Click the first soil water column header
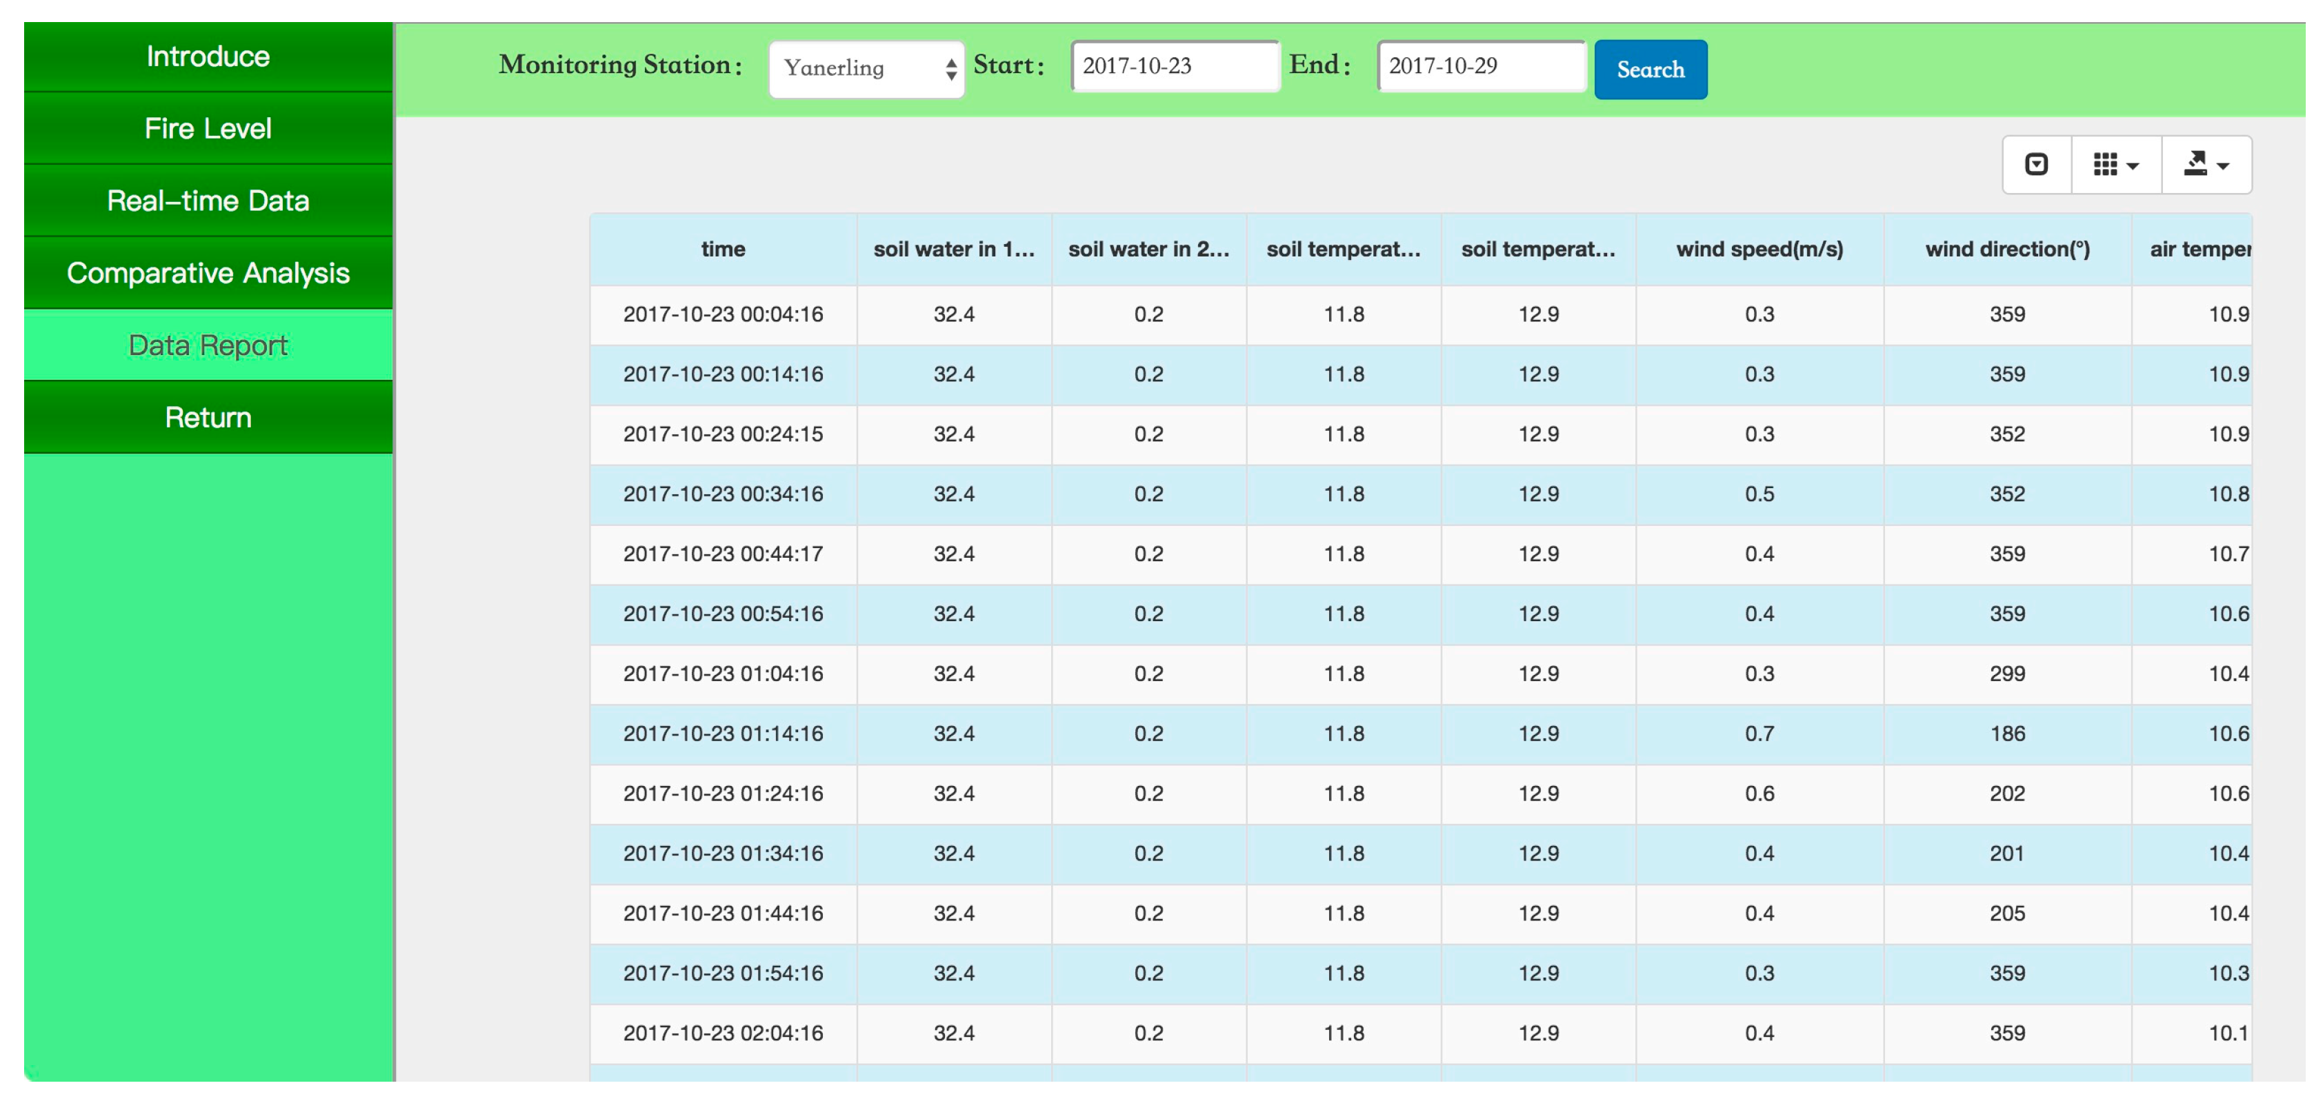Viewport: 2323px width, 1101px height. point(953,249)
